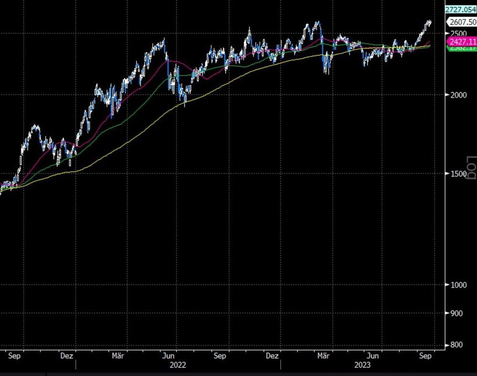The width and height of the screenshot is (477, 376).
Task: Click the March 2023 candlestick price dip
Action: pos(326,71)
